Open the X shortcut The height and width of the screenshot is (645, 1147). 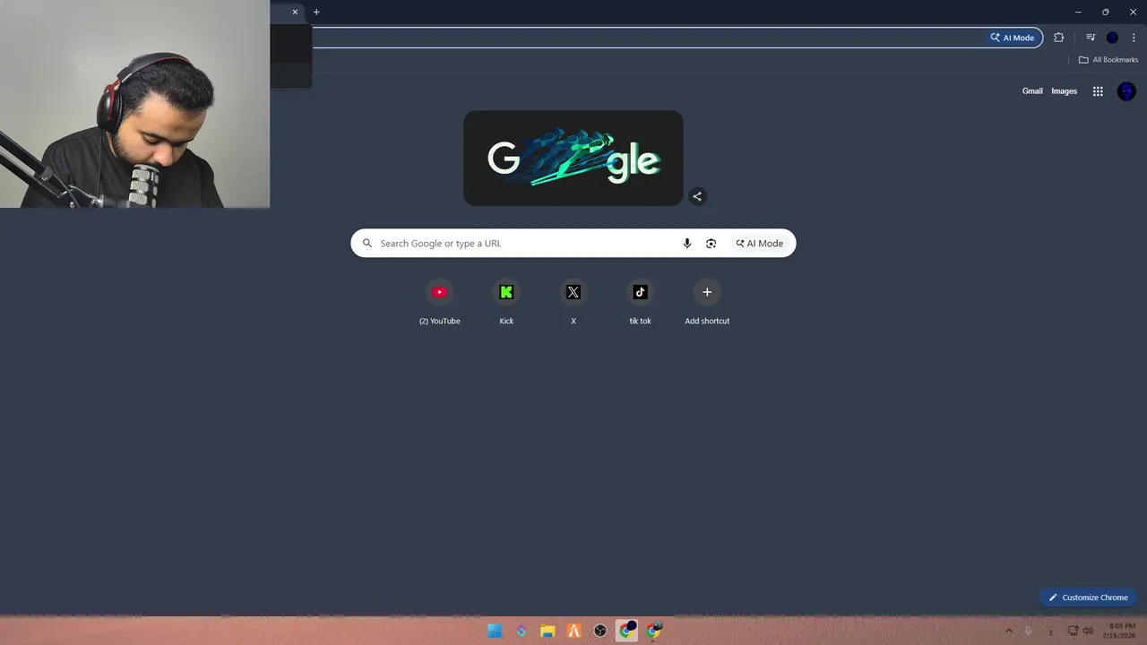pyautogui.click(x=573, y=303)
